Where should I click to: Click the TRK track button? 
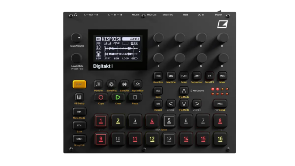[79, 112]
